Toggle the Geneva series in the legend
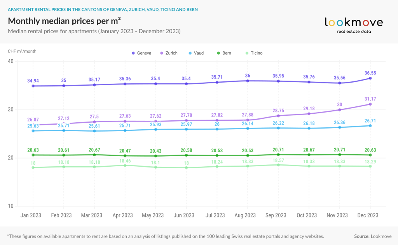 coord(141,53)
